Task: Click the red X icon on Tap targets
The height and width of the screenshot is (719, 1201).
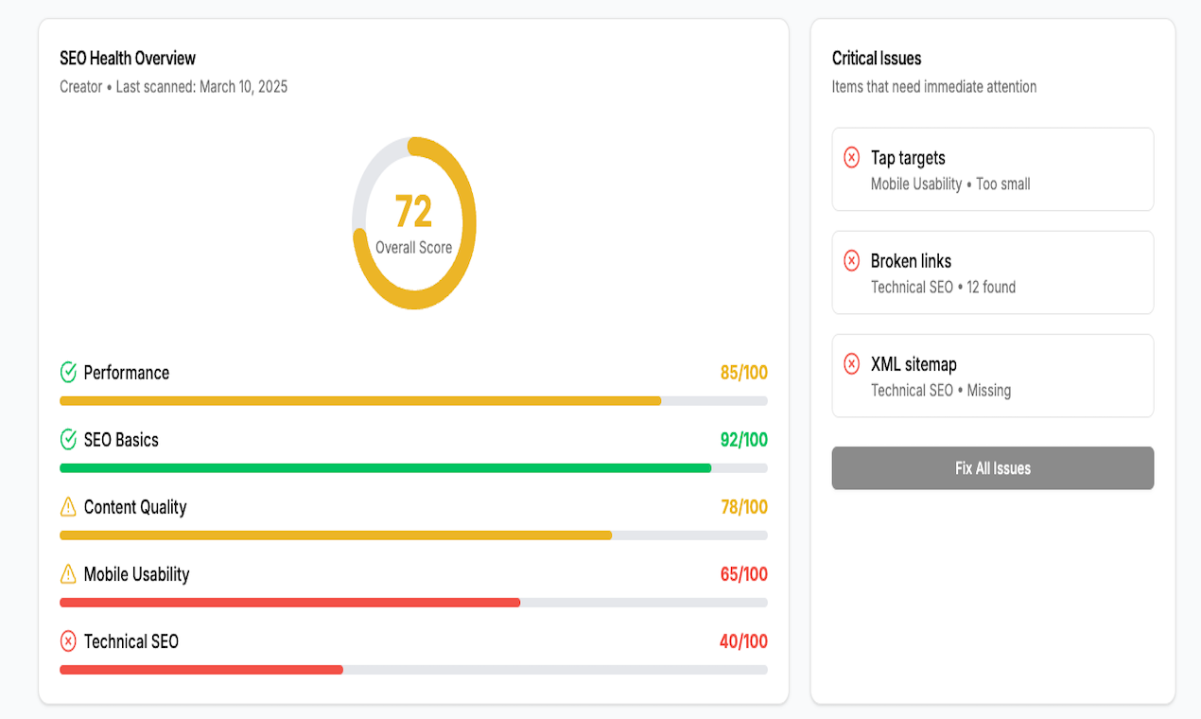Action: click(x=852, y=158)
